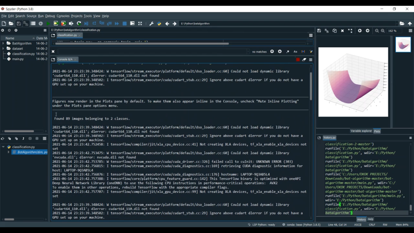The image size is (414, 233).
Task: Toggle whole words search option
Action: point(303,52)
